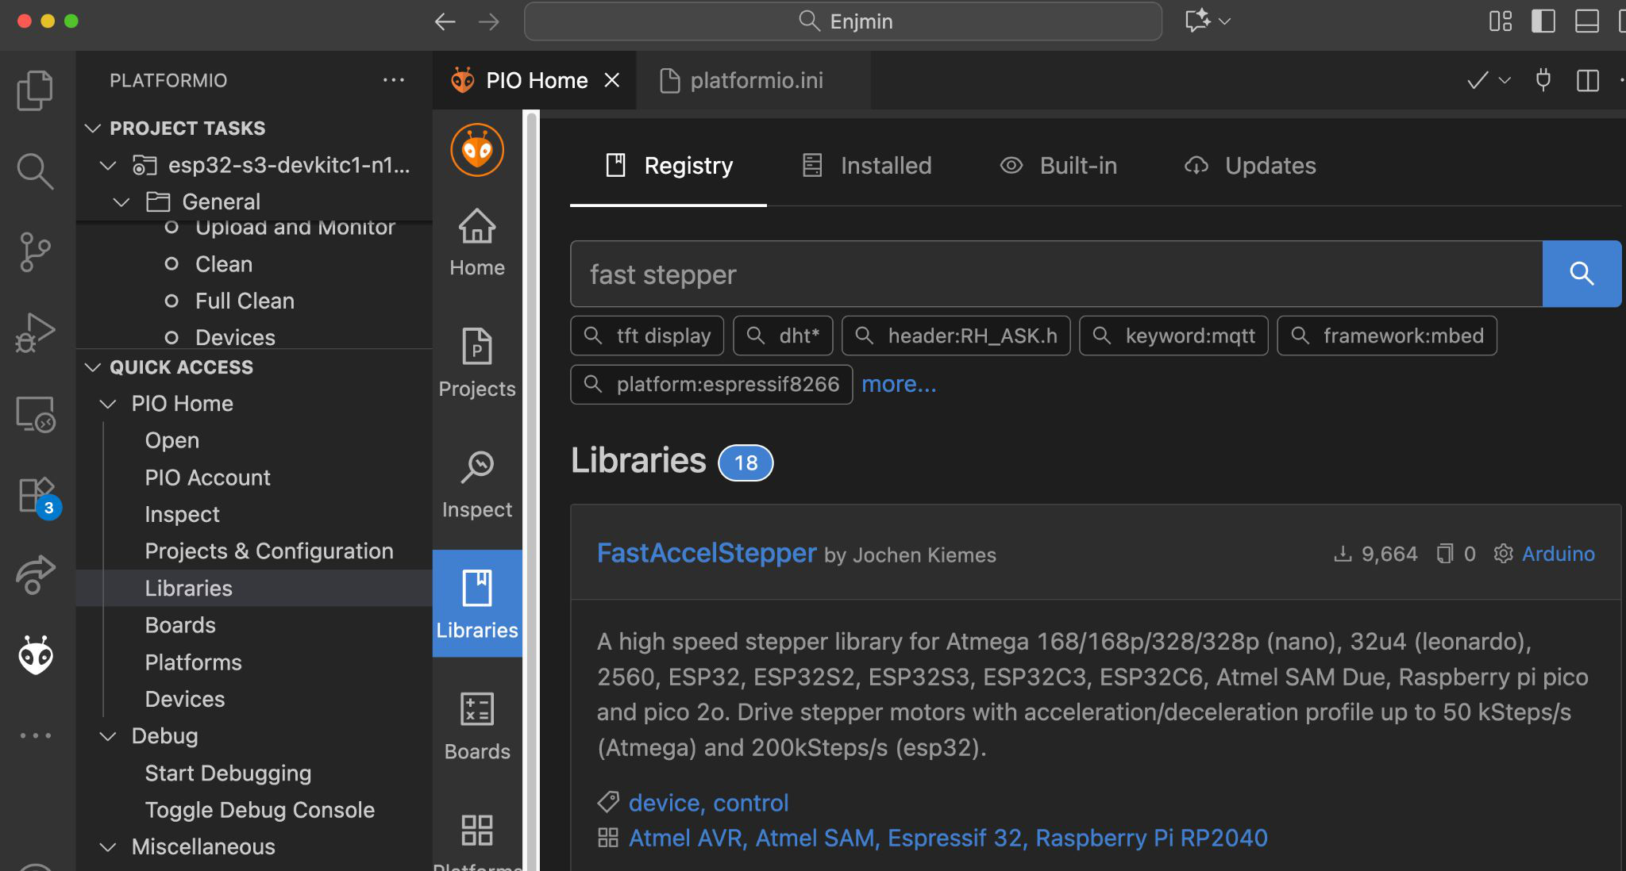Open the FastAccelStepper library page

coord(707,553)
